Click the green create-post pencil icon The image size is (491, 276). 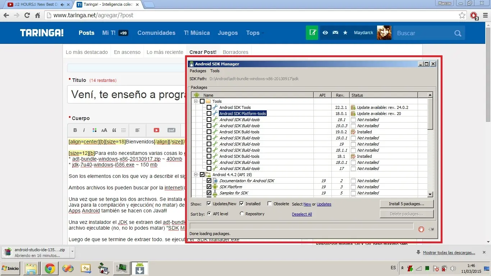(313, 33)
